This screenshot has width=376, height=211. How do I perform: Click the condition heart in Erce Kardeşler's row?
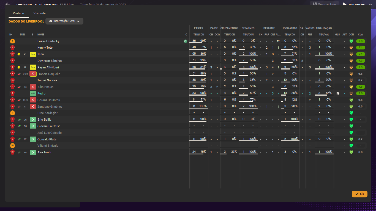[351, 113]
